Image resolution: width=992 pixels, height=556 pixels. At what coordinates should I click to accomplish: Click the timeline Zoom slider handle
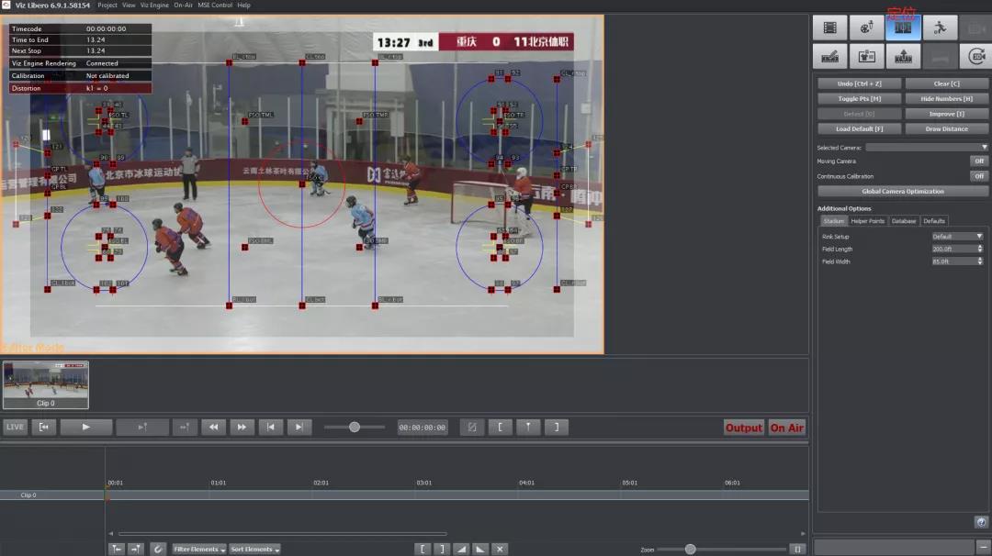pyautogui.click(x=690, y=549)
